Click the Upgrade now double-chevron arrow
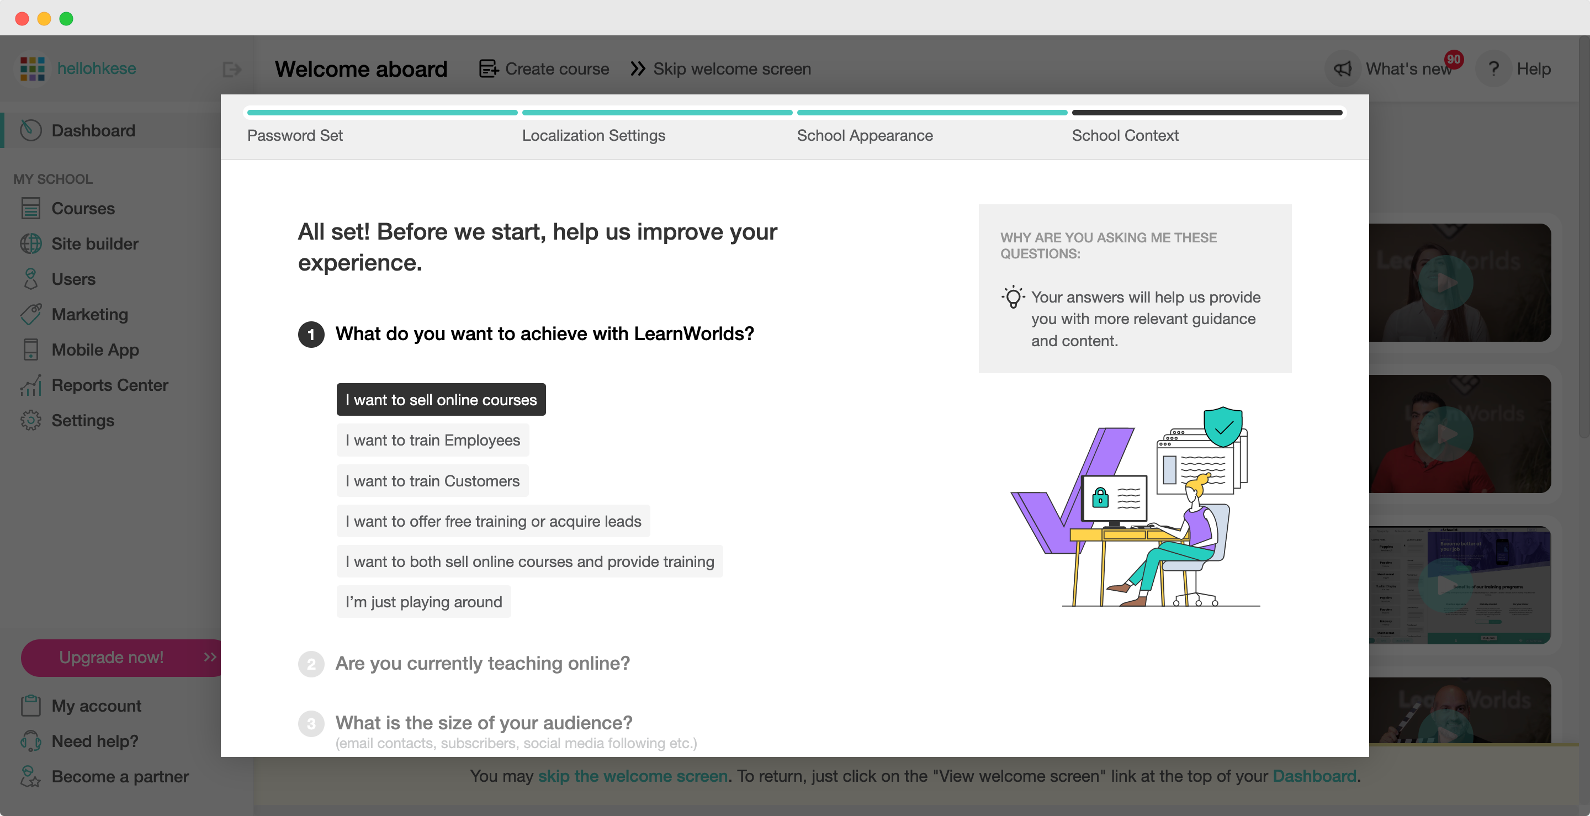Image resolution: width=1590 pixels, height=816 pixels. click(x=210, y=658)
